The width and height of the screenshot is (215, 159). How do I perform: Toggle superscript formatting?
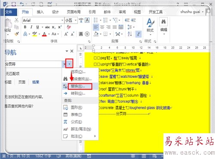(60, 27)
